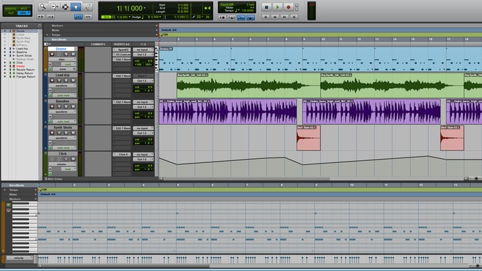The image size is (482, 271).
Task: Mute the Synth Shots track
Action: [73, 133]
